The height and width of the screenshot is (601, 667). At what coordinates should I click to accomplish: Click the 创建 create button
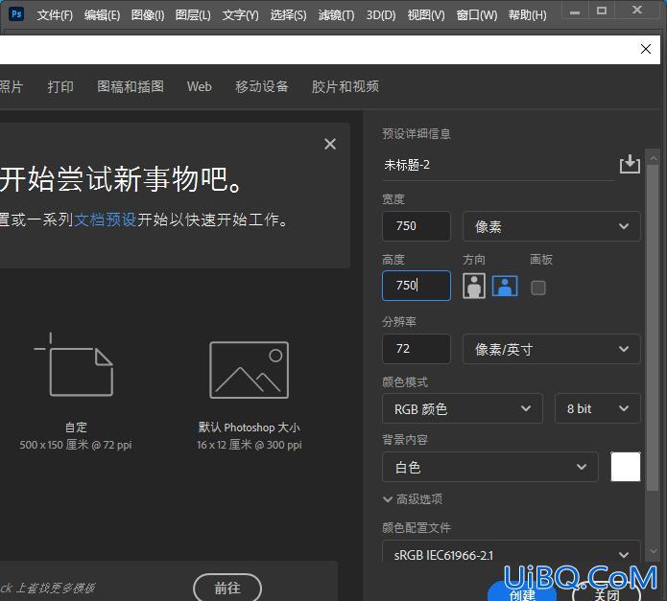point(522,592)
